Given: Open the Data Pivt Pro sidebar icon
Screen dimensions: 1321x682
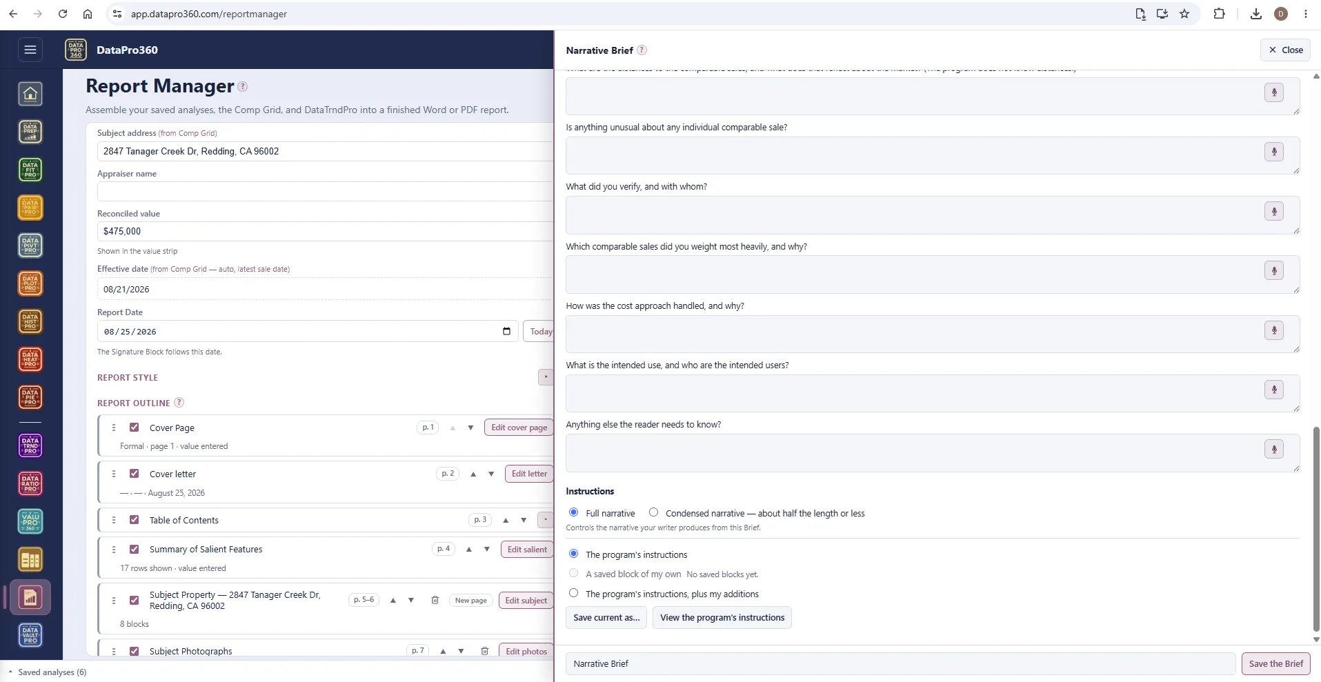Looking at the screenshot, I should click(x=30, y=245).
